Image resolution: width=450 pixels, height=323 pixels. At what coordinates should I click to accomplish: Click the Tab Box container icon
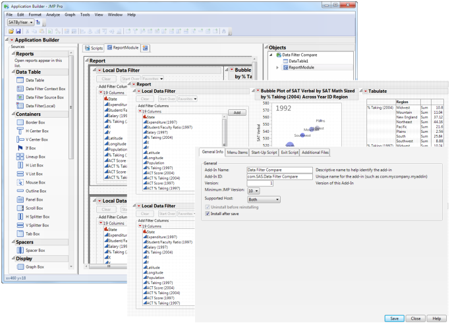[x=20, y=234]
